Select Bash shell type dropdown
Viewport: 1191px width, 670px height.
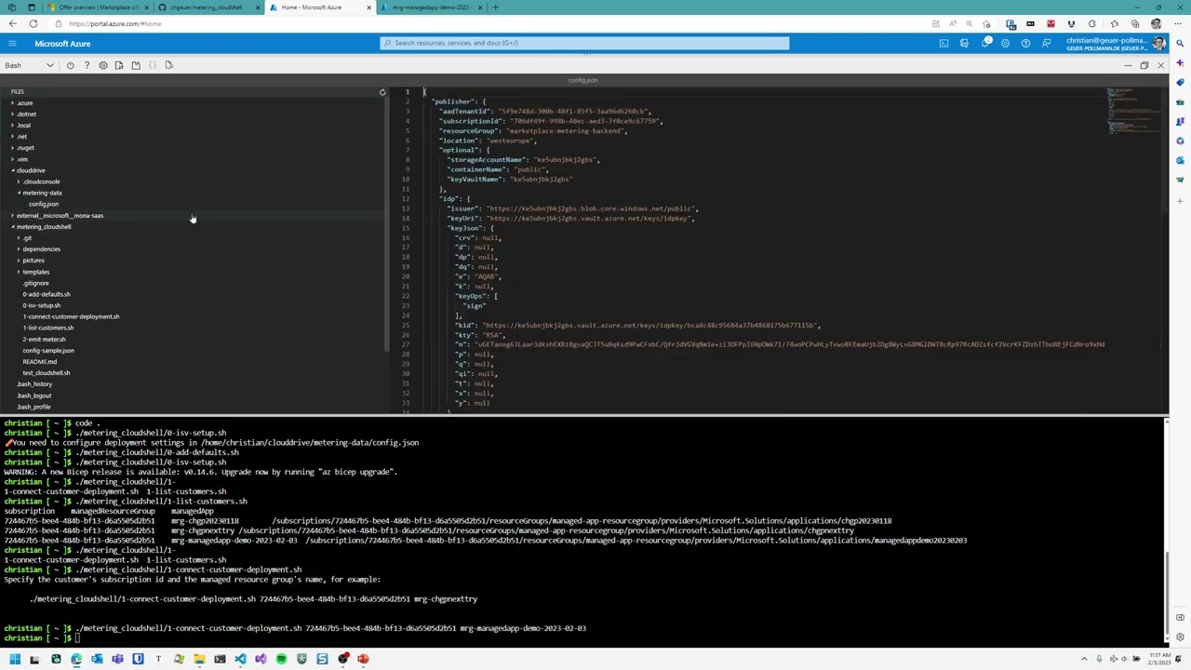tap(29, 65)
